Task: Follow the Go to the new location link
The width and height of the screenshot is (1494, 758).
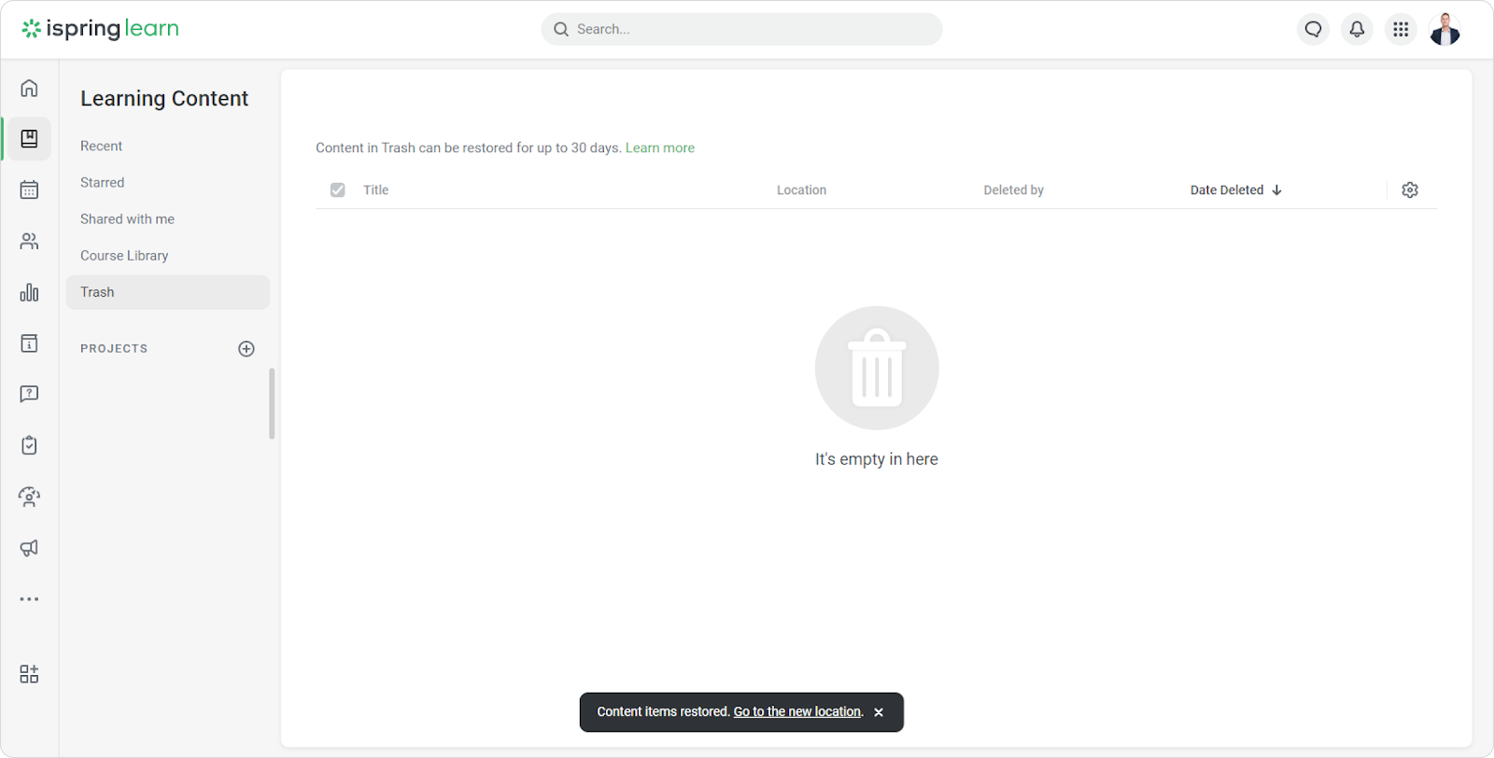Action: click(797, 712)
